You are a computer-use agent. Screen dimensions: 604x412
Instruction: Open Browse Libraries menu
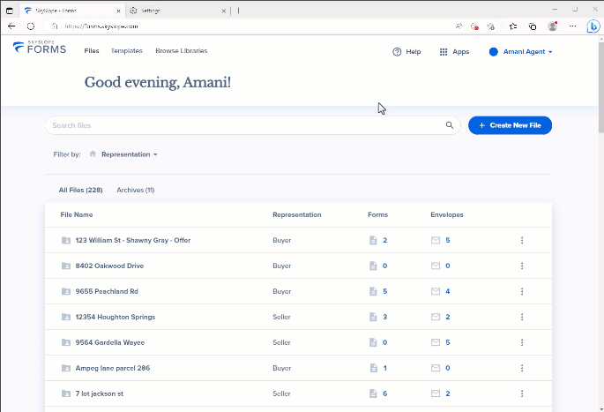click(x=182, y=51)
